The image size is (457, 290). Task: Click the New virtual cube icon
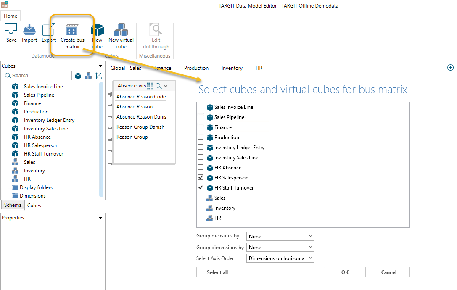(x=121, y=30)
